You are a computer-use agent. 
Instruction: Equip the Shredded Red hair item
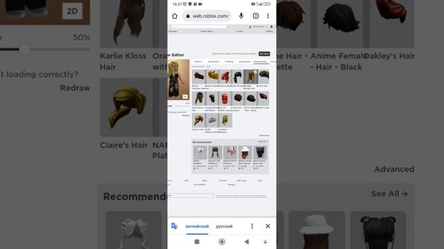point(225,77)
